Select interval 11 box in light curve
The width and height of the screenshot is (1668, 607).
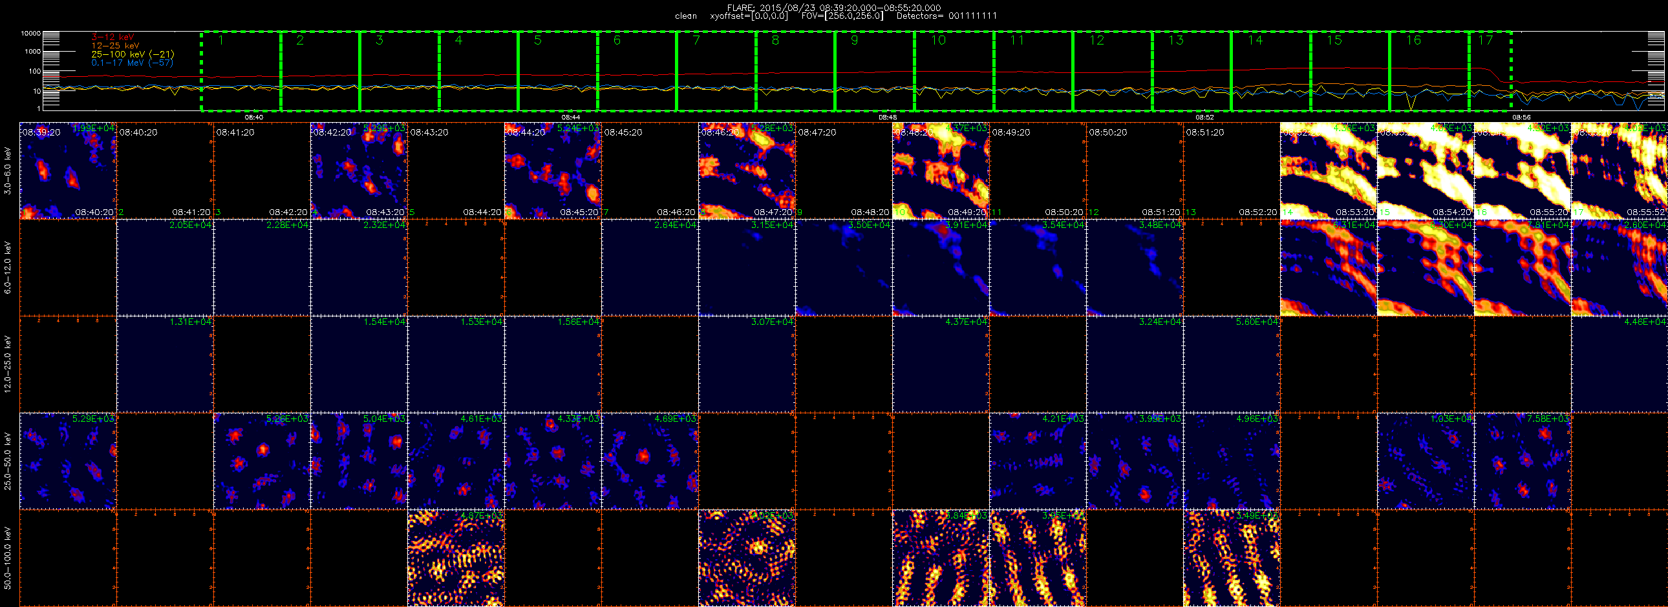[1033, 71]
